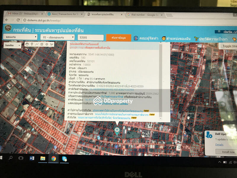
Task: Open the ขอนแก่น province dropdown
Action: point(20,37)
